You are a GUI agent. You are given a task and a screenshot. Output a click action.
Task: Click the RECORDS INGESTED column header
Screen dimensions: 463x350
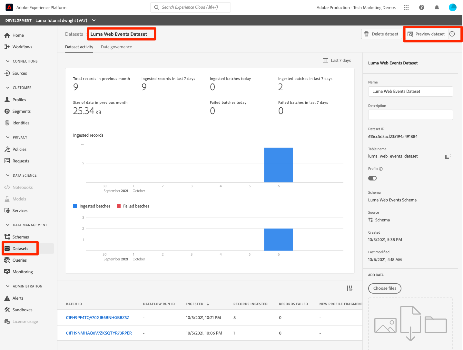[251, 304]
